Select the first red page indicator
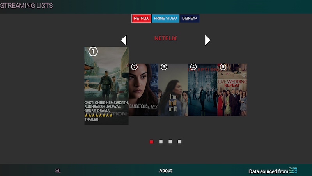This screenshot has width=312, height=176. (x=151, y=142)
